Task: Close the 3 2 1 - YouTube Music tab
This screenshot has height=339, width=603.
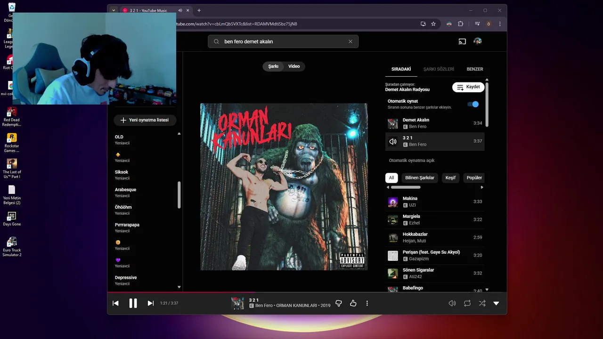Action: click(188, 10)
